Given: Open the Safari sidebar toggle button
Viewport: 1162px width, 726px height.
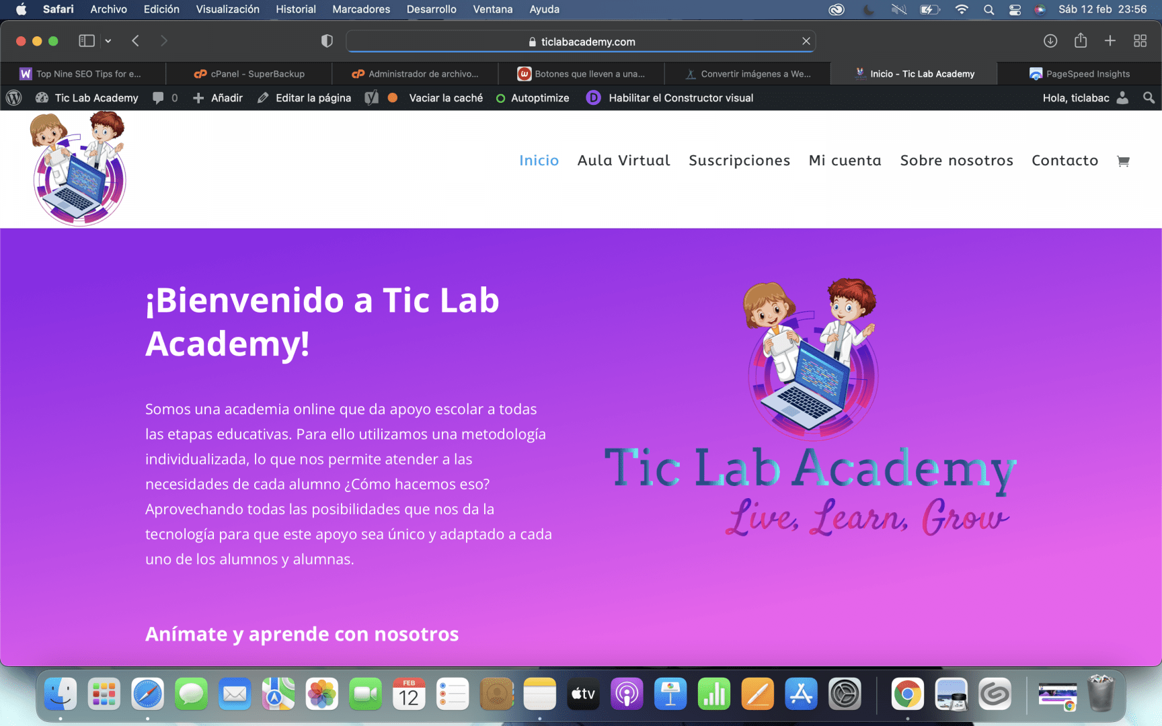Looking at the screenshot, I should (x=87, y=41).
